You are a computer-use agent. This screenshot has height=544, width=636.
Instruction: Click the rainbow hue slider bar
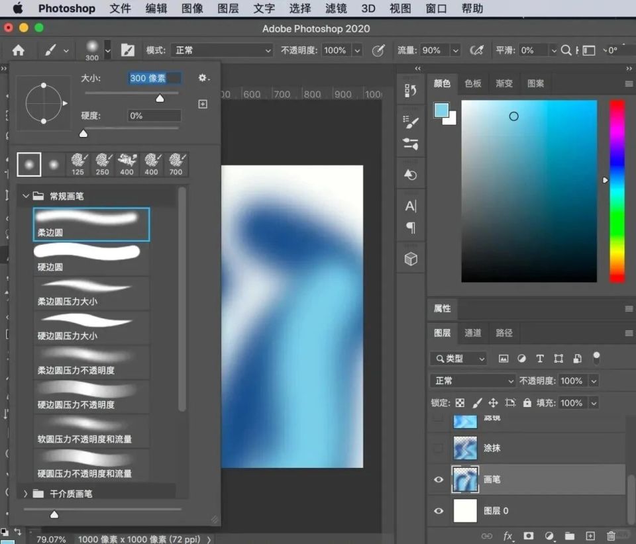click(617, 191)
